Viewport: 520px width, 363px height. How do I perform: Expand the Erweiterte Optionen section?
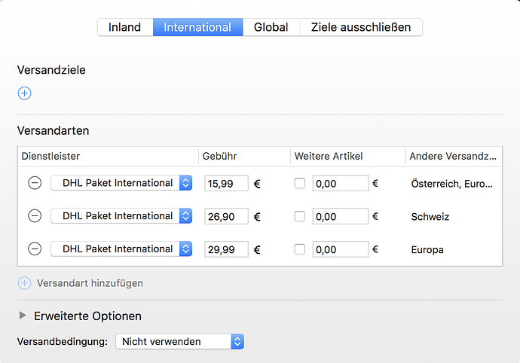[23, 316]
